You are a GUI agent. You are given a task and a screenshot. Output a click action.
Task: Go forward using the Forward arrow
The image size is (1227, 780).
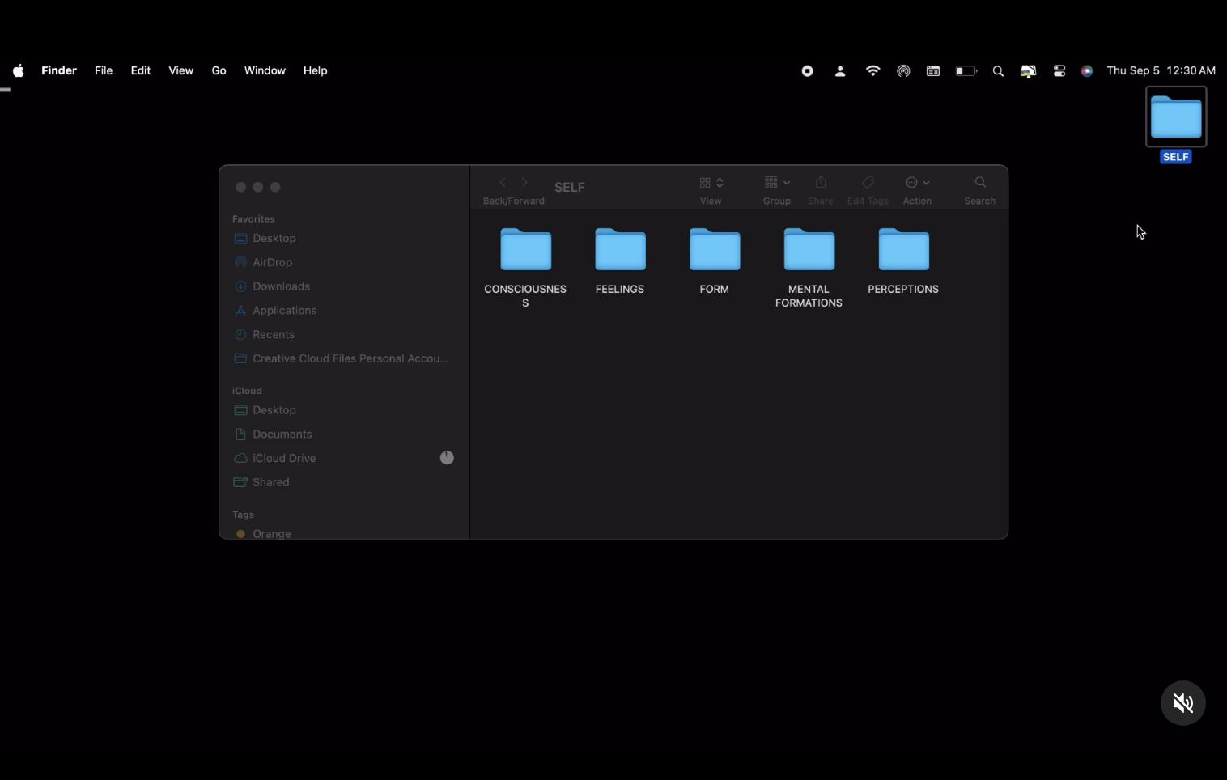tap(524, 183)
